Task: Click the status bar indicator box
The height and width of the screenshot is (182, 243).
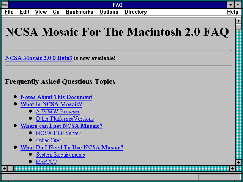Action: pyautogui.click(x=219, y=177)
